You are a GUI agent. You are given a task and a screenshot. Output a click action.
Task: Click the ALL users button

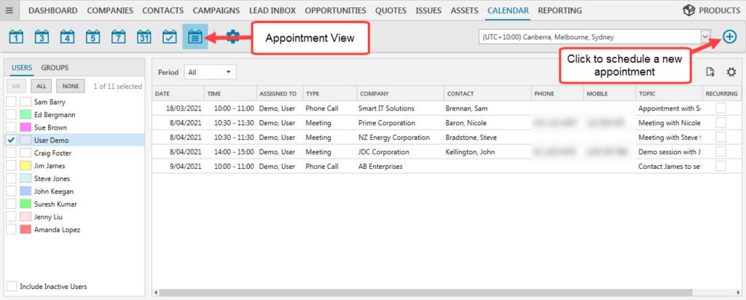pos(42,86)
